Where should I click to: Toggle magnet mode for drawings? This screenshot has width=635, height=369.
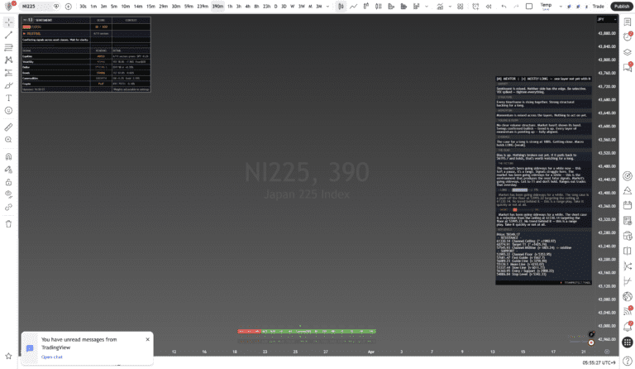coord(8,156)
